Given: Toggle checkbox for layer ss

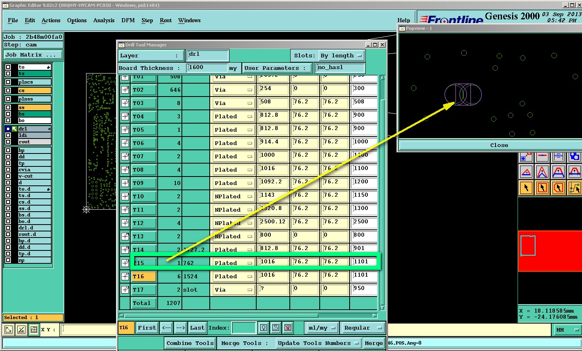Looking at the screenshot, I should pos(8,107).
